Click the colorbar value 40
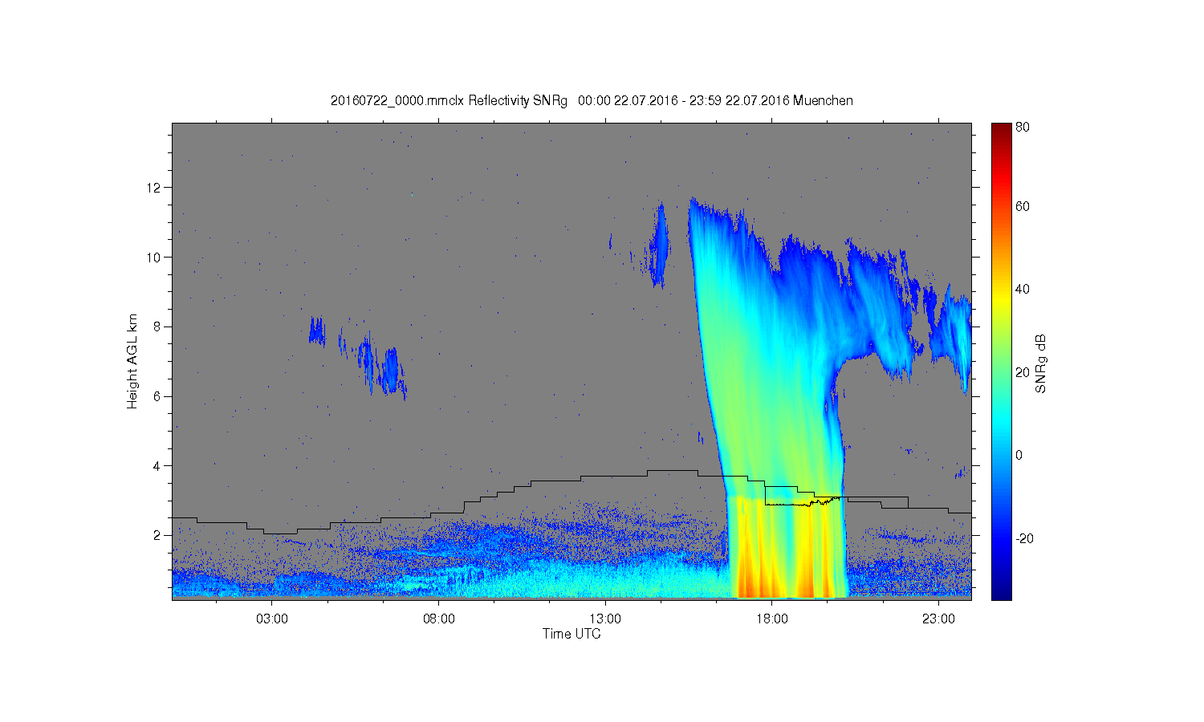 1023,289
